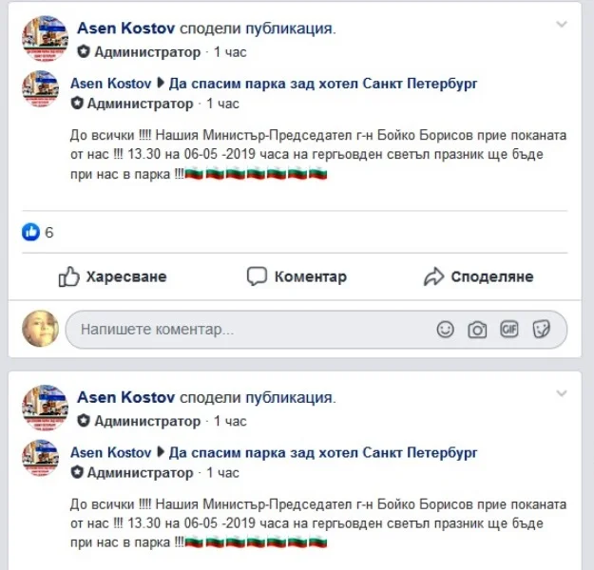The image size is (594, 570).
Task: Click the blue like reaction icon showing 6
Action: click(30, 232)
